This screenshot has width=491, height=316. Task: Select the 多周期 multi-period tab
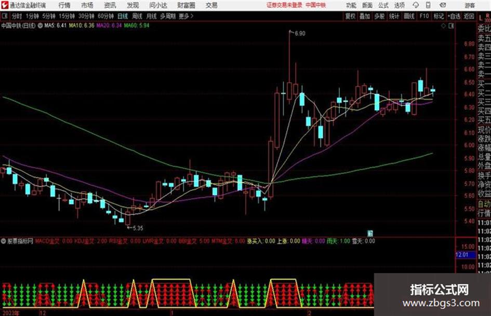pyautogui.click(x=168, y=16)
